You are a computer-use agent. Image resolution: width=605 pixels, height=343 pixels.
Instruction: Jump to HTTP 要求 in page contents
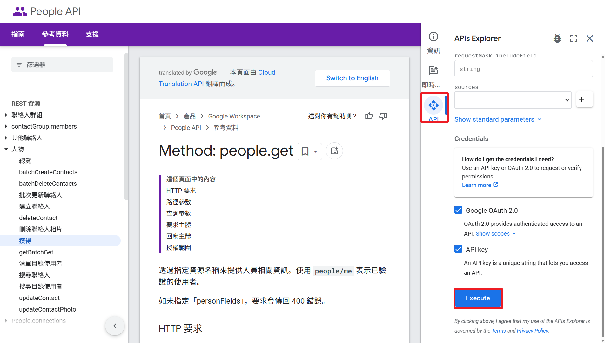[181, 191]
